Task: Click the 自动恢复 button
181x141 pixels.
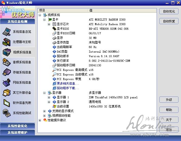Action: pos(169,21)
